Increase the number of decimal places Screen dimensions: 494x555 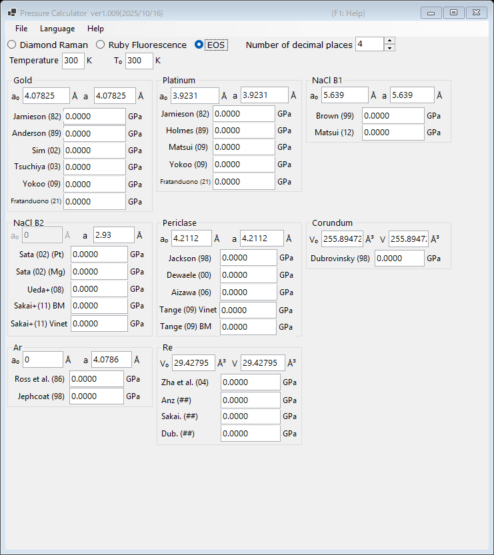pyautogui.click(x=389, y=41)
